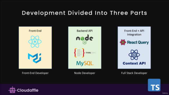Click the Material UI logo

(x=35, y=58)
